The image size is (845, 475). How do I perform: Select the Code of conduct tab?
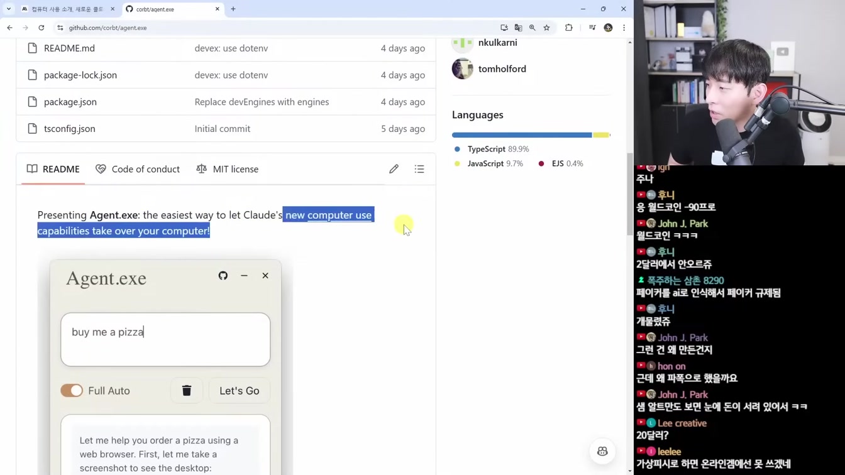pos(138,169)
